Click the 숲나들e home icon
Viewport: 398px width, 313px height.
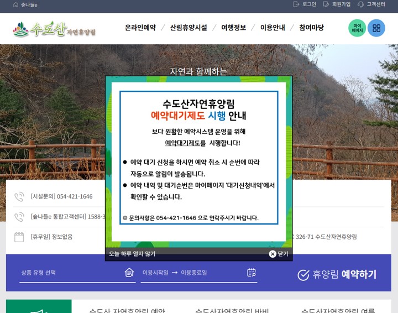[15, 4]
